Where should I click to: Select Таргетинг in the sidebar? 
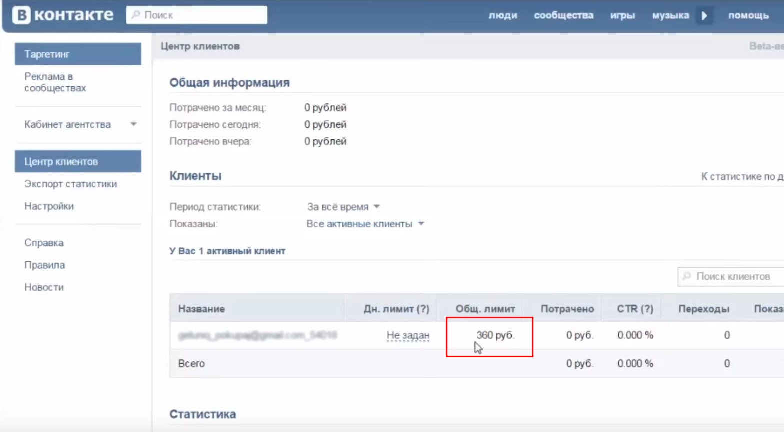[78, 54]
